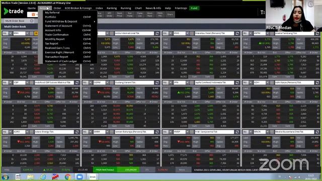Click the green Fund button

[194, 8]
